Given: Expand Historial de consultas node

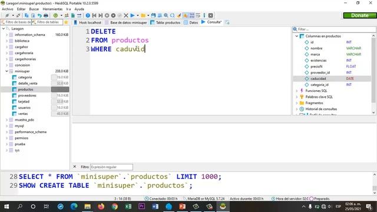Looking at the screenshot, I should click(297, 109).
